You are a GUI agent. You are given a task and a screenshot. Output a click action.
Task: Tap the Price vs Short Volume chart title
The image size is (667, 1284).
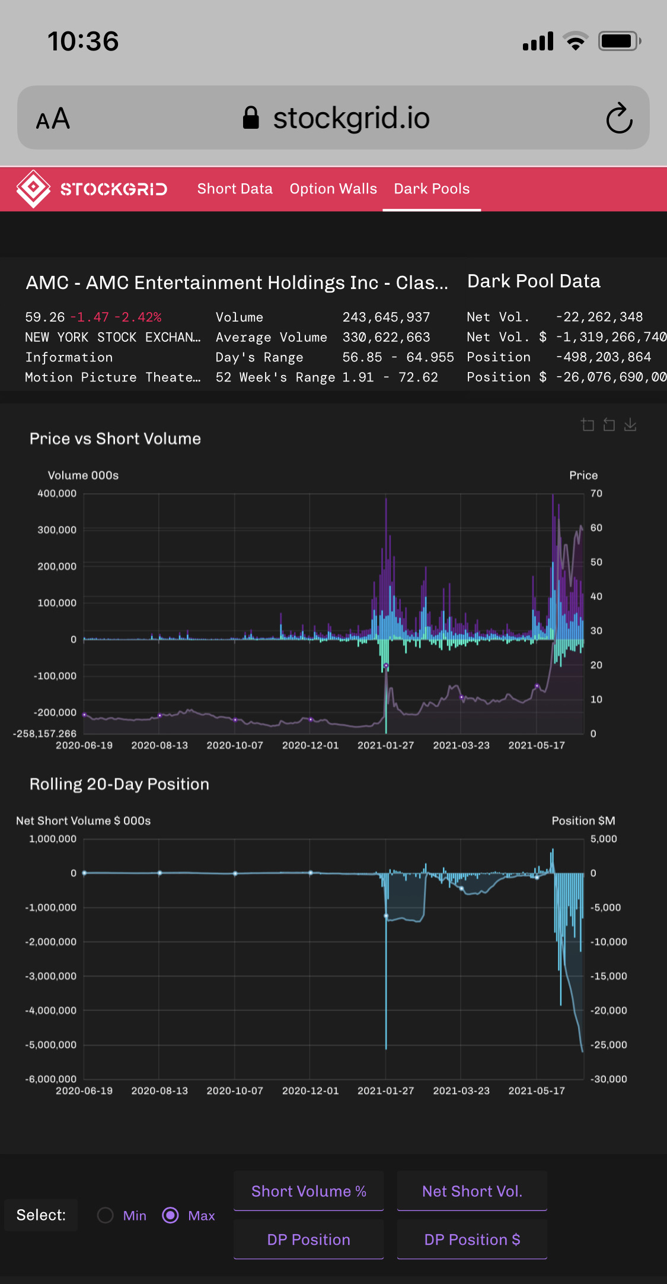[x=115, y=438]
